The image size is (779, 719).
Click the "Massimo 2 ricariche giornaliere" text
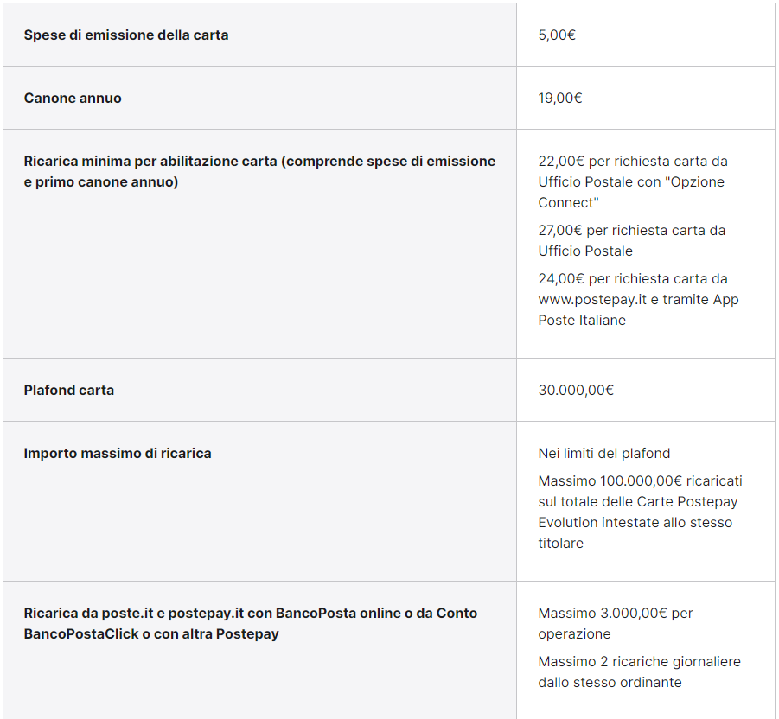(x=640, y=662)
